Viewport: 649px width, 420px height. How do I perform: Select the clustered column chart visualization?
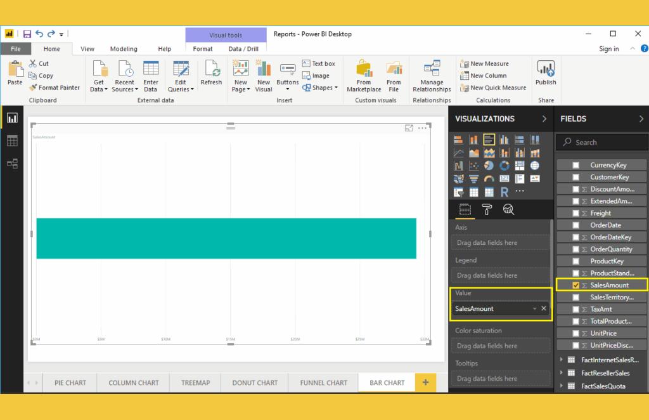click(x=504, y=140)
